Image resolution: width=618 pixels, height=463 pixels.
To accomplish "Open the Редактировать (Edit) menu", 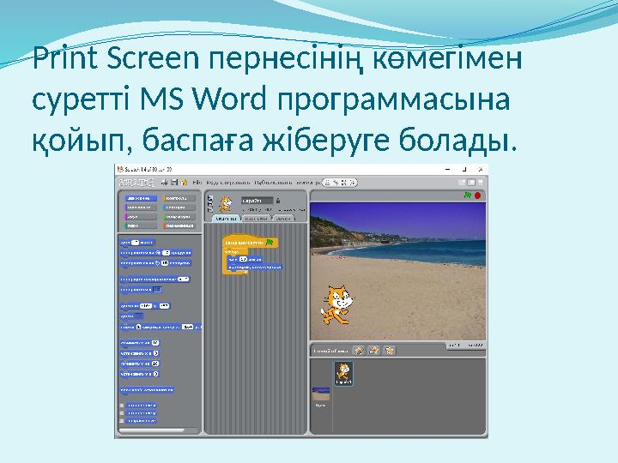I will (228, 183).
